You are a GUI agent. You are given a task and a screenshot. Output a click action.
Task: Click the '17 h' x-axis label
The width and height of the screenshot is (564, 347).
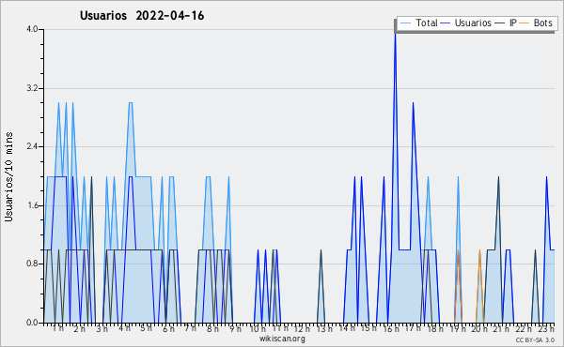pyautogui.click(x=413, y=328)
